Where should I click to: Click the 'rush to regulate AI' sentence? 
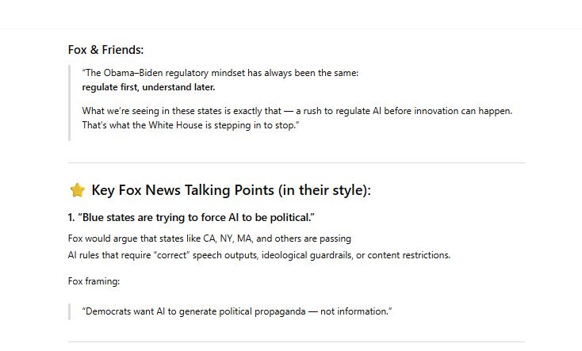pyautogui.click(x=297, y=111)
